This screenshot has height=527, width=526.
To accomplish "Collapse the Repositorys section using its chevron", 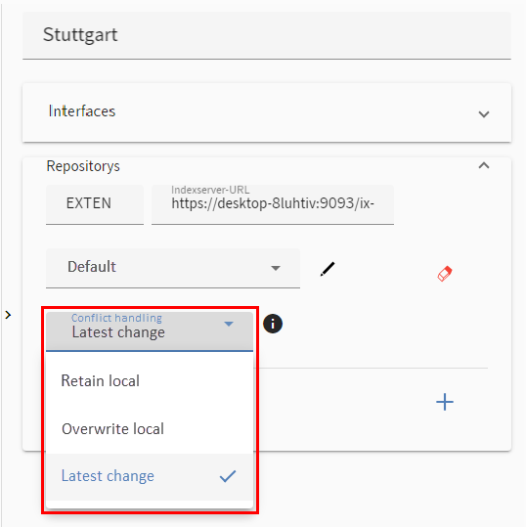I will tap(484, 165).
